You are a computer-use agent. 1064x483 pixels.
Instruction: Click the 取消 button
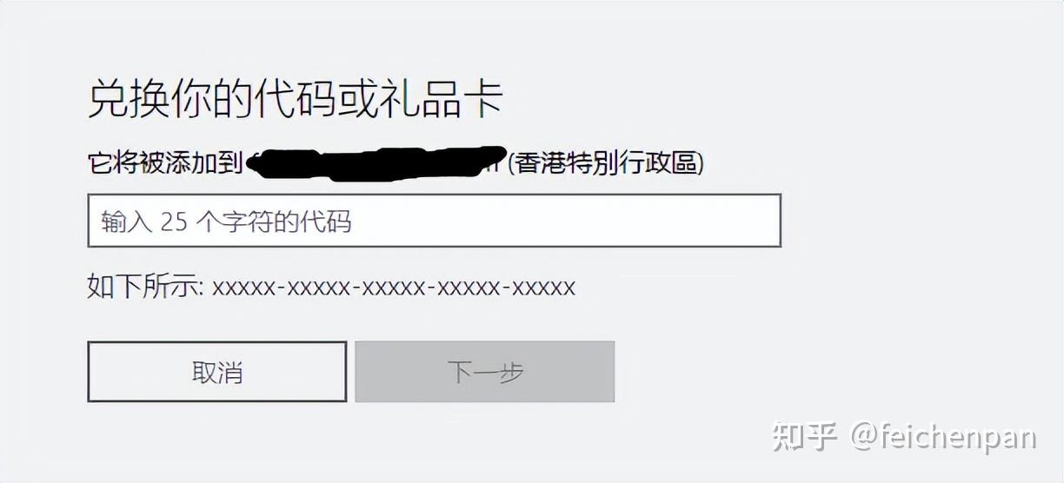coord(217,372)
